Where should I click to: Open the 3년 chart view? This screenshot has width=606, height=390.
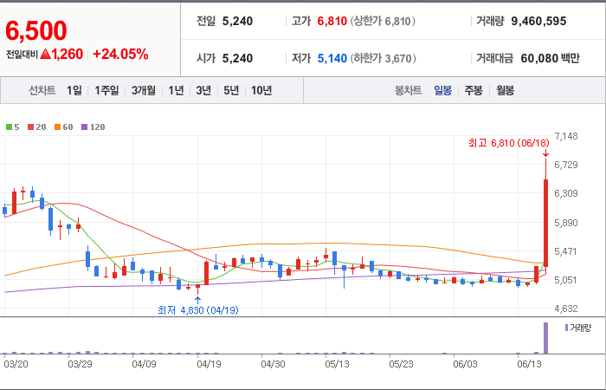click(x=203, y=90)
